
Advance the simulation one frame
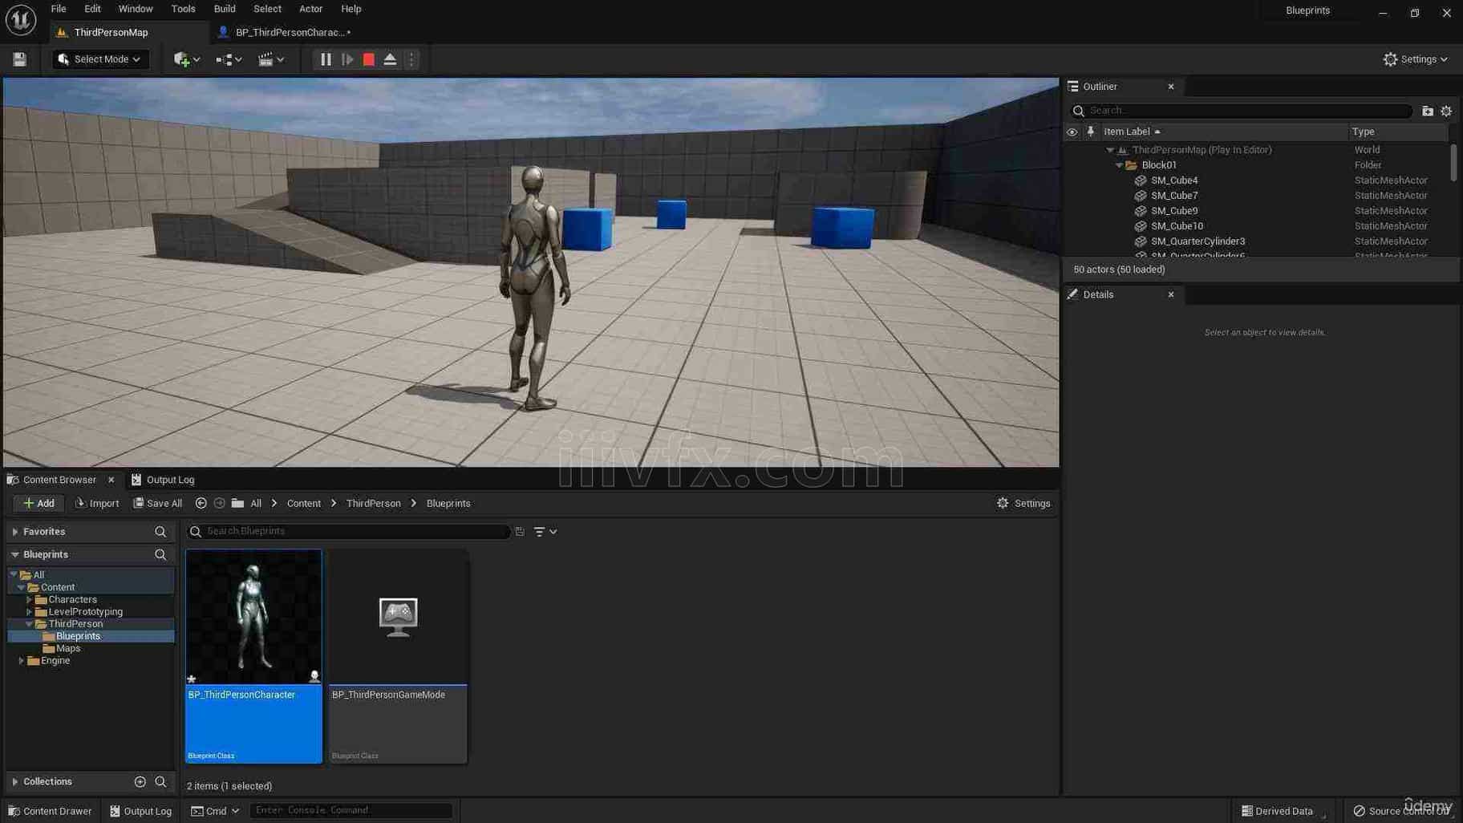[x=347, y=59]
